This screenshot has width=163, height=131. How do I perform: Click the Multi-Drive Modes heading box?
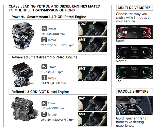click(134, 8)
